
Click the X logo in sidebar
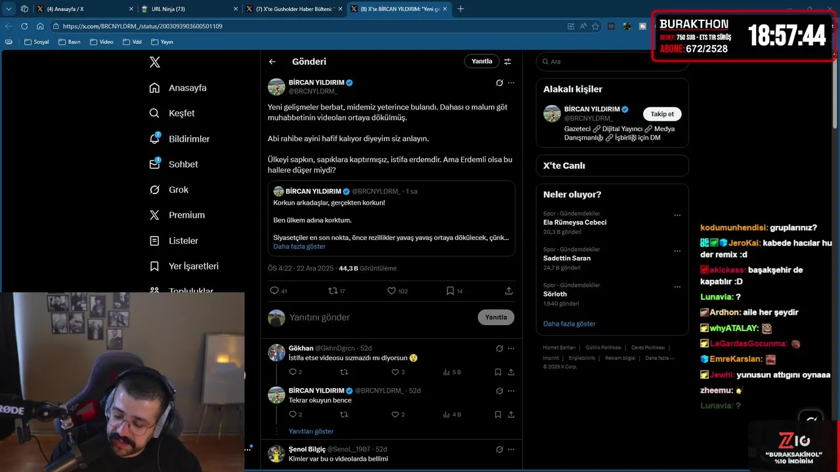pos(154,62)
